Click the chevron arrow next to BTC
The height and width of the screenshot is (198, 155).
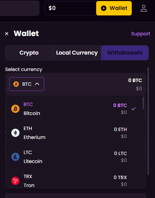pos(37,84)
